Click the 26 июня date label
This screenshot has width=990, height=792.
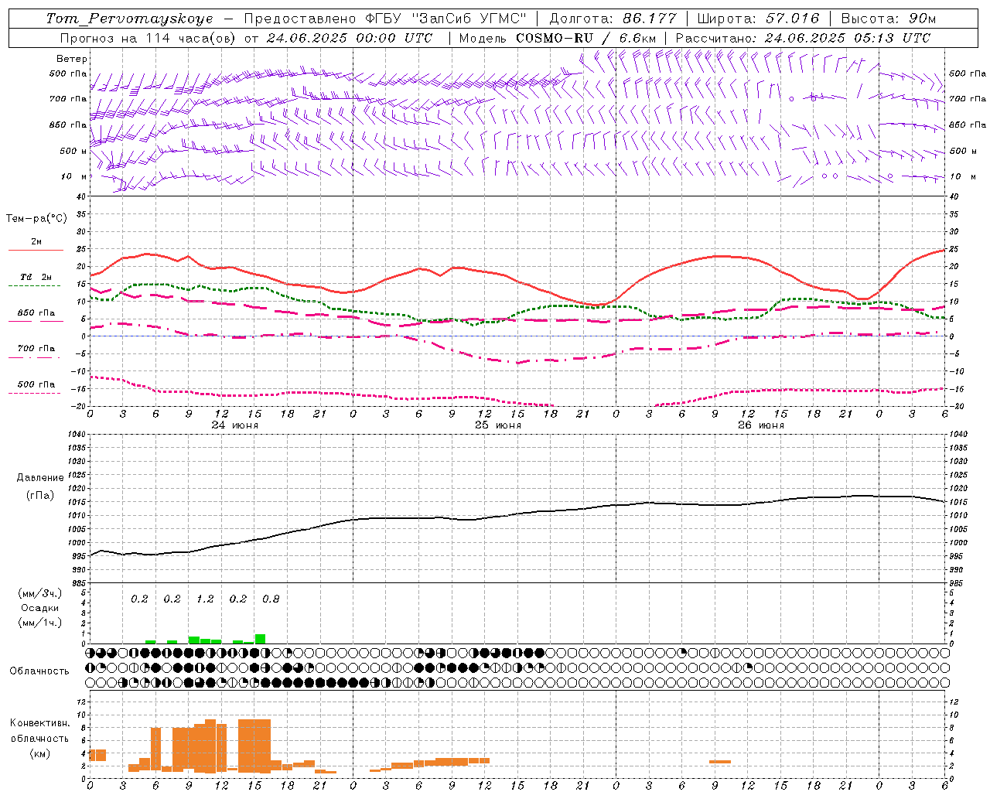[x=760, y=425]
